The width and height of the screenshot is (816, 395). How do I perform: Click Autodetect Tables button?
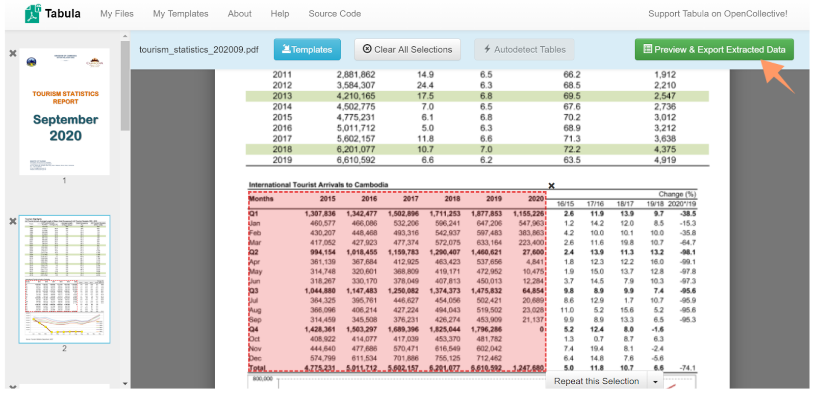[x=524, y=49]
